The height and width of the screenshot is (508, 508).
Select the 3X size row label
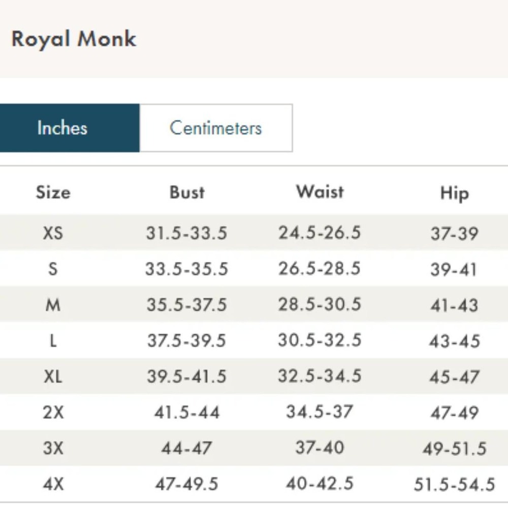[x=53, y=448]
